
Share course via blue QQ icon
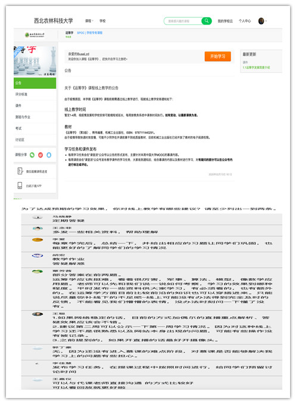(x=49, y=155)
